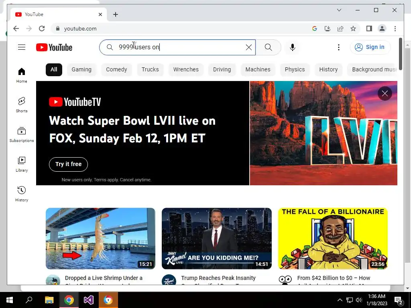The width and height of the screenshot is (411, 308).
Task: Open the Super Bowl LVII banner image
Action: pyautogui.click(x=324, y=133)
